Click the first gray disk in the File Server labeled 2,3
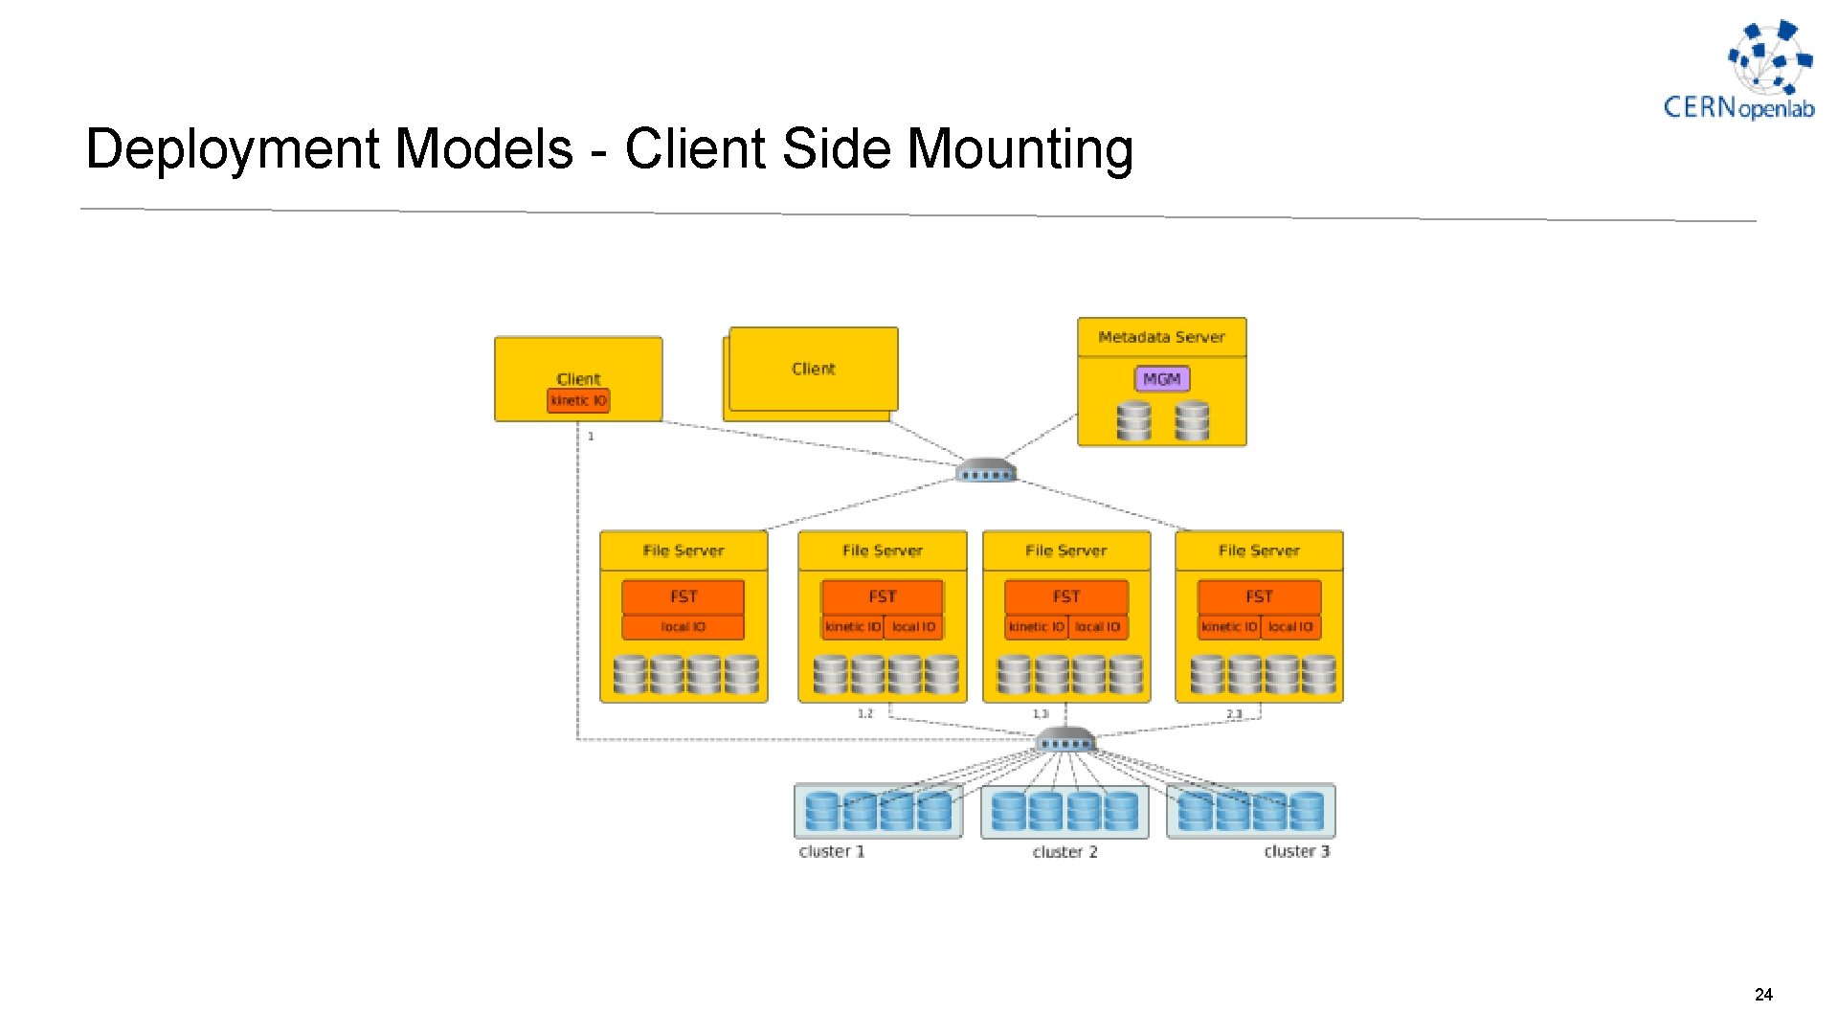Viewport: 1838px width, 1034px height. [x=1207, y=674]
